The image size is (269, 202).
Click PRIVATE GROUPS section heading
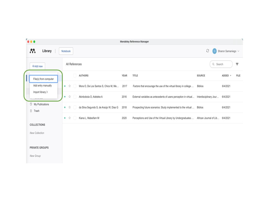39,148
